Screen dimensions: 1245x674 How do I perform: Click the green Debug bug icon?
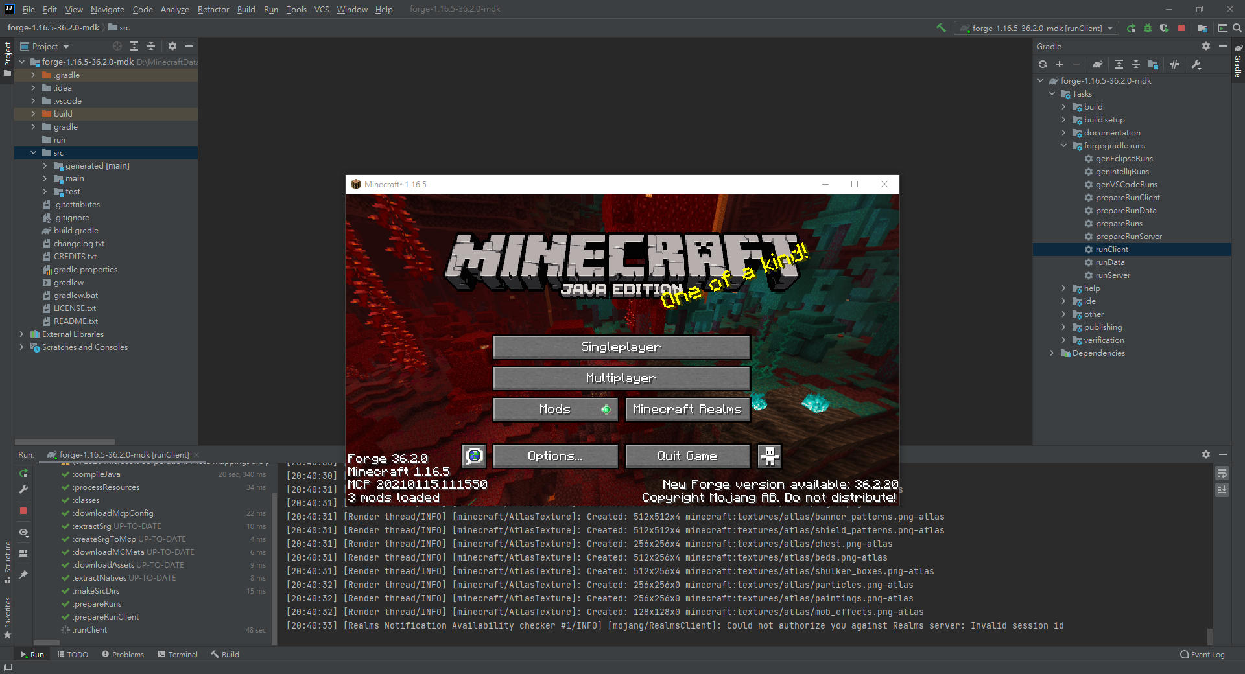click(x=1148, y=28)
